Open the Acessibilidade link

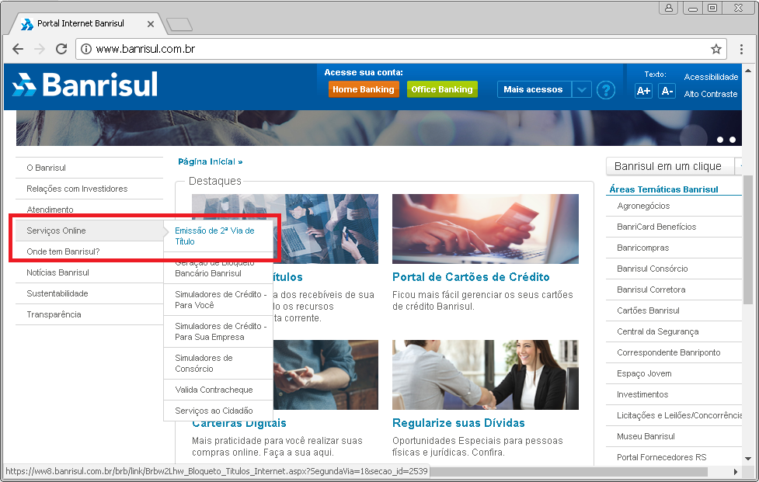click(711, 77)
